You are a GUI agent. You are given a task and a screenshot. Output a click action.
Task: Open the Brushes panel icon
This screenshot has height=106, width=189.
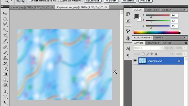point(128,31)
